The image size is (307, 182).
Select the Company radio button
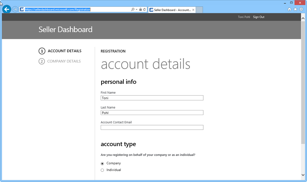point(102,163)
